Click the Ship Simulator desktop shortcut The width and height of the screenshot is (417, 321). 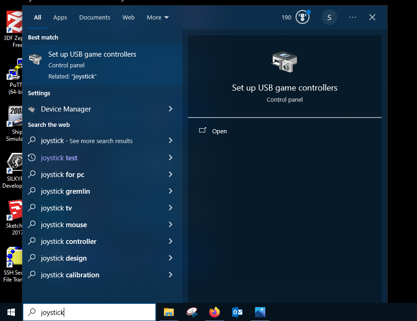14,124
